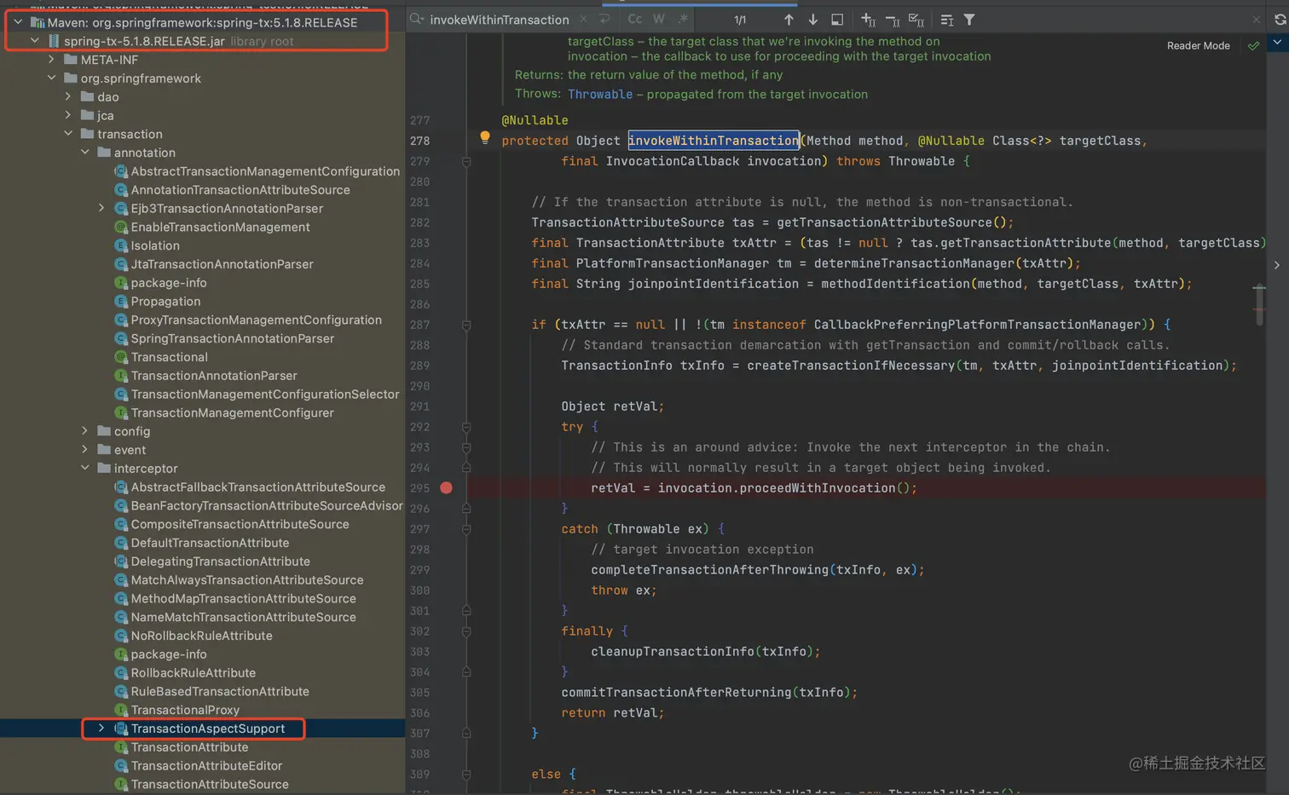Click the search magnifier icon in find bar

click(x=417, y=19)
